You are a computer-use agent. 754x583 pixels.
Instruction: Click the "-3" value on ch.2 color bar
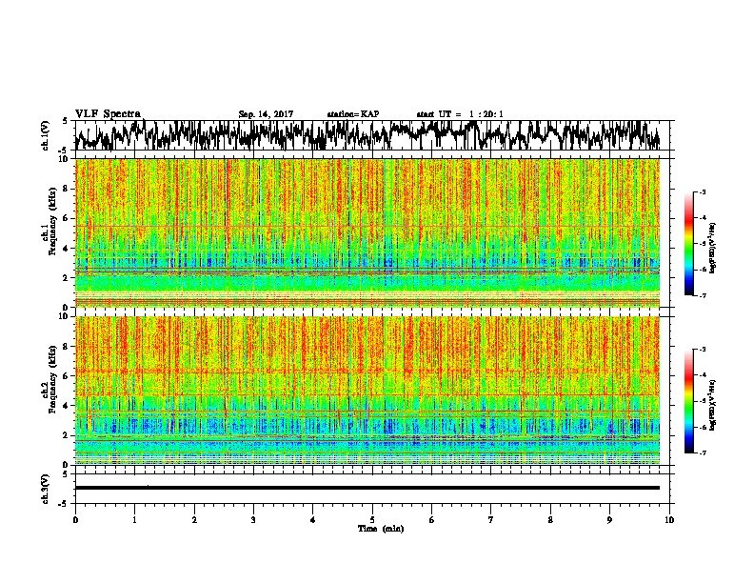pos(702,350)
